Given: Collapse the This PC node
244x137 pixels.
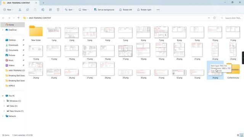Looking at the screenshot, I should pos(3,96).
